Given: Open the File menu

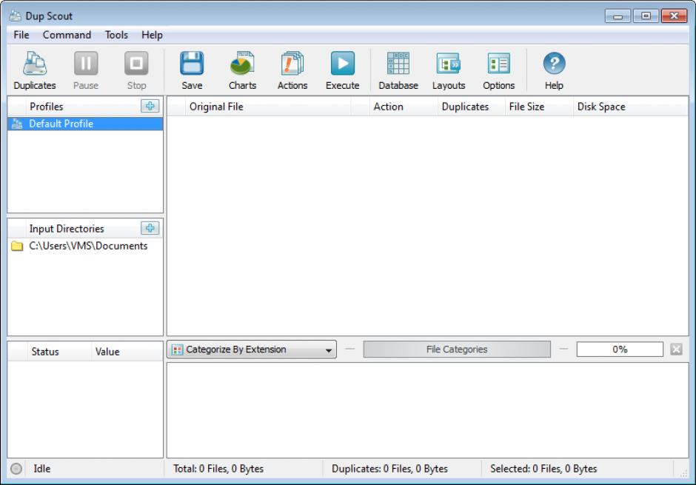Looking at the screenshot, I should (21, 35).
